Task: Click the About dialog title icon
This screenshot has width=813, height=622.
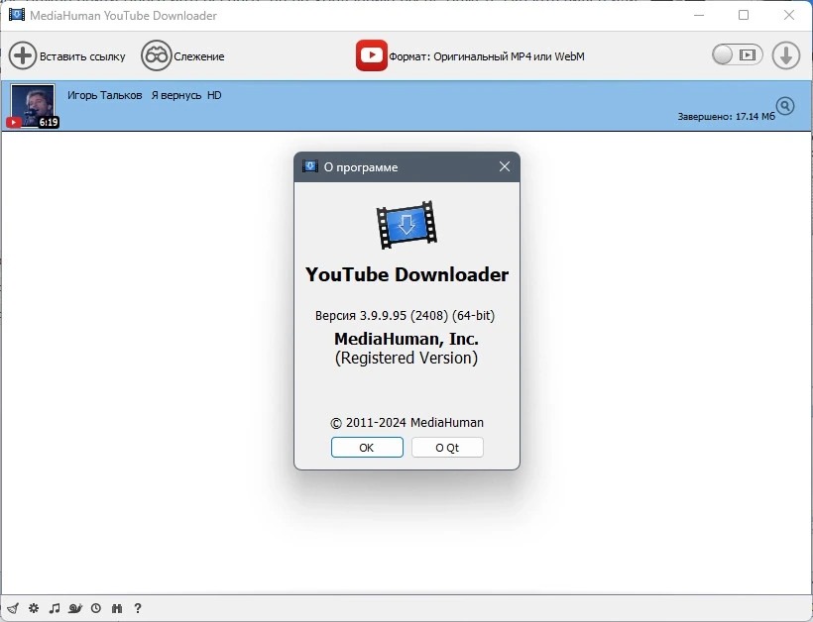Action: pos(310,166)
